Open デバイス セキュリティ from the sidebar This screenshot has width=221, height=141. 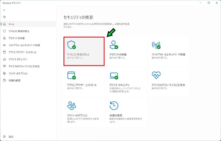[28, 59]
